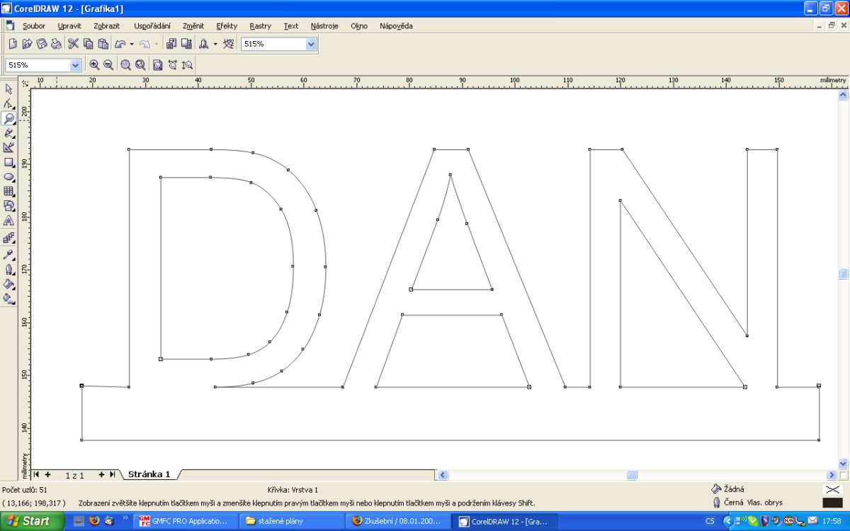Select the Pick arrow tool
The image size is (850, 531).
9,89
